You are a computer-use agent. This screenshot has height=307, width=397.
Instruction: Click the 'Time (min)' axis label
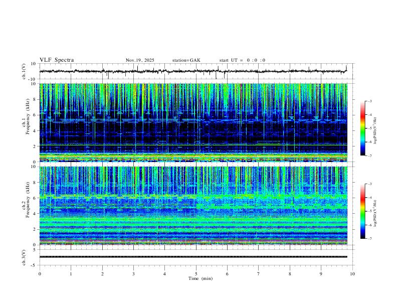point(201,278)
